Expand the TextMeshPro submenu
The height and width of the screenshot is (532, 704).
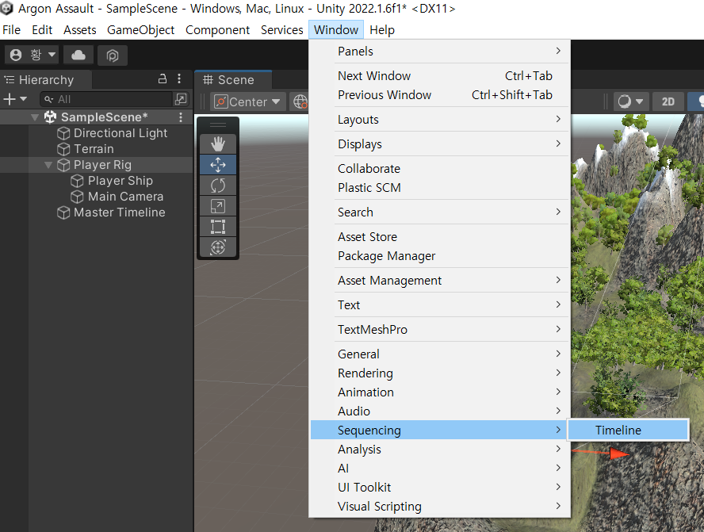coord(439,330)
